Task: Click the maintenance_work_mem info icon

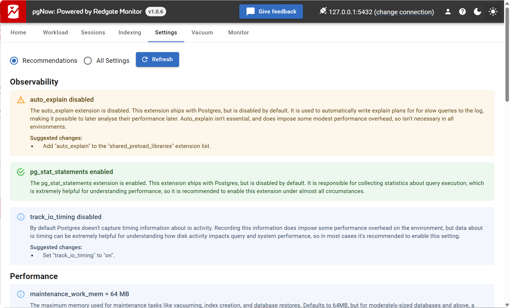Action: click(x=21, y=294)
